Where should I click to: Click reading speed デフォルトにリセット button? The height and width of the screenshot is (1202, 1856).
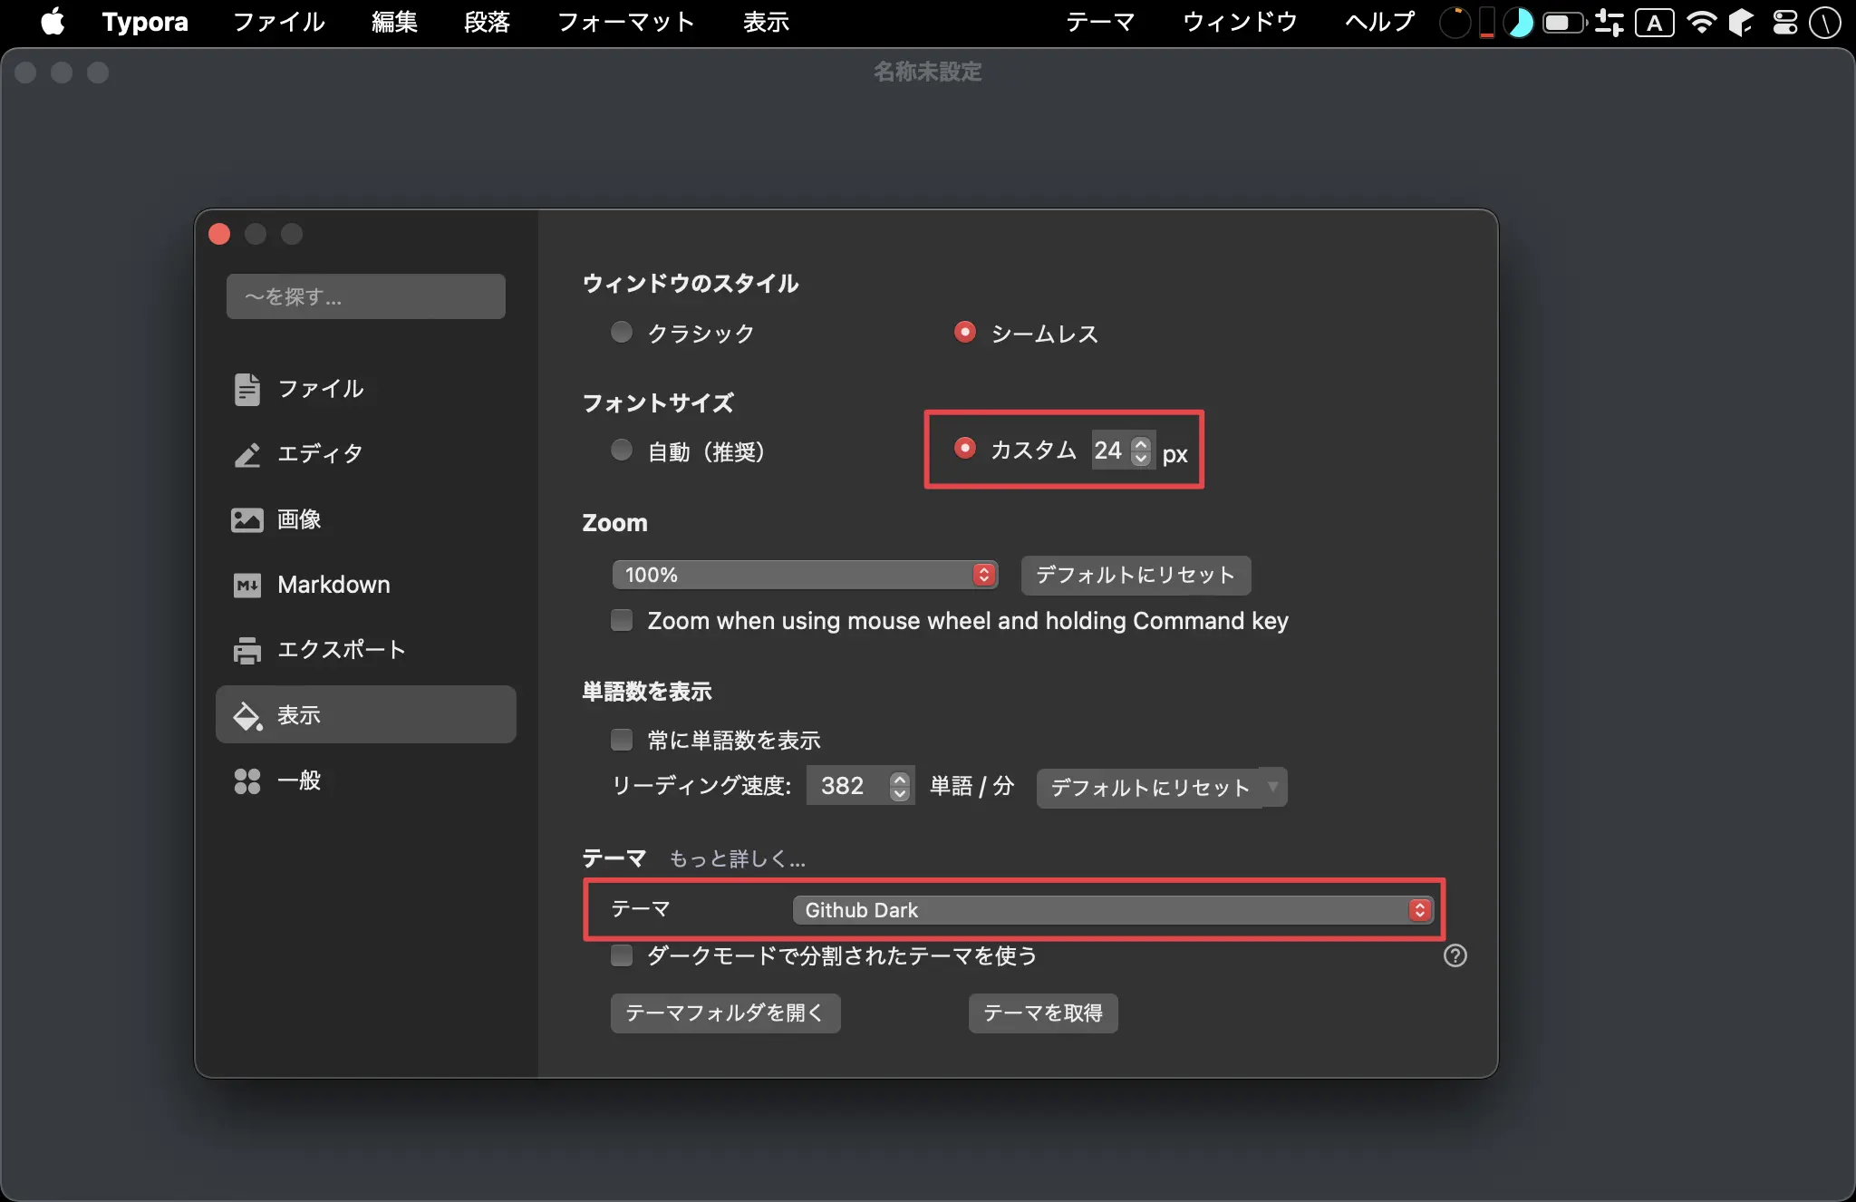click(x=1149, y=788)
